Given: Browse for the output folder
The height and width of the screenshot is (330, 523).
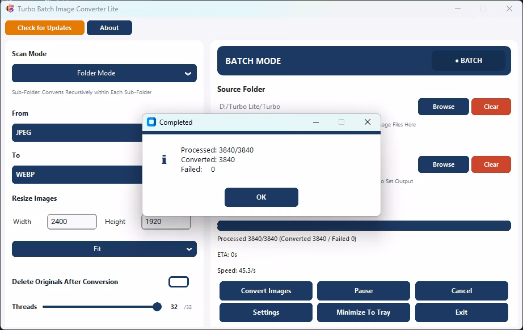Looking at the screenshot, I should (x=443, y=164).
